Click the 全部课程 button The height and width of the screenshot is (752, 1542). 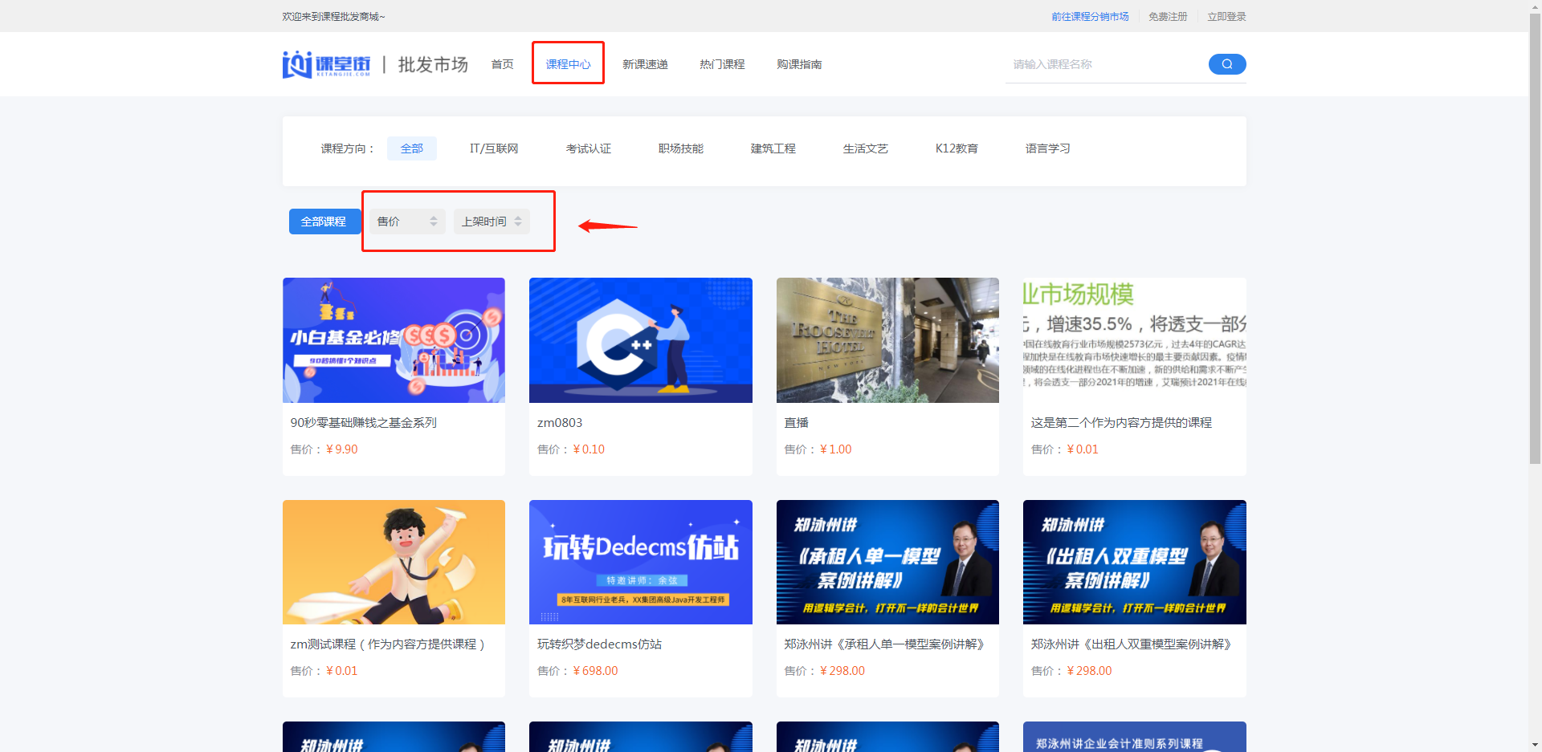(x=324, y=222)
